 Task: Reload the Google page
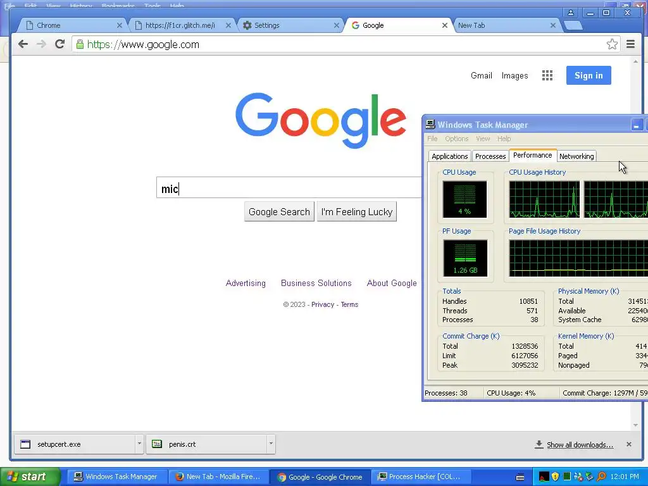(60, 44)
